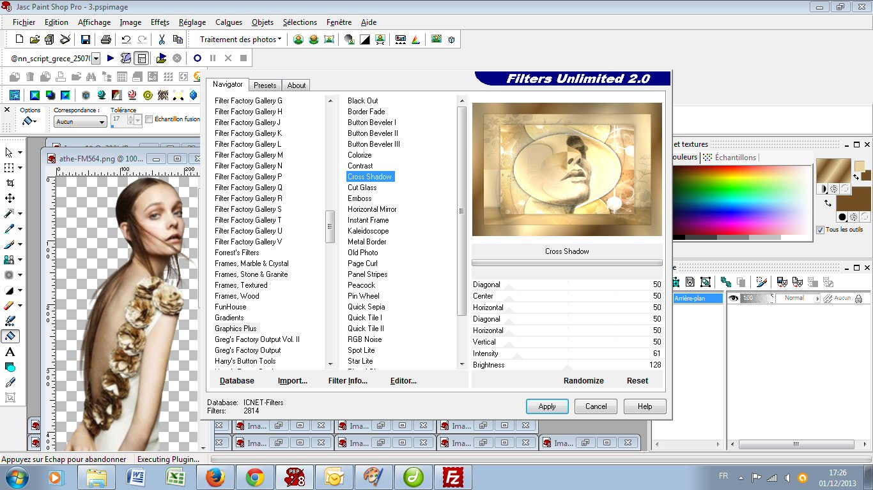This screenshot has height=490, width=873.
Task: Switch to the About tab
Action: click(x=297, y=85)
